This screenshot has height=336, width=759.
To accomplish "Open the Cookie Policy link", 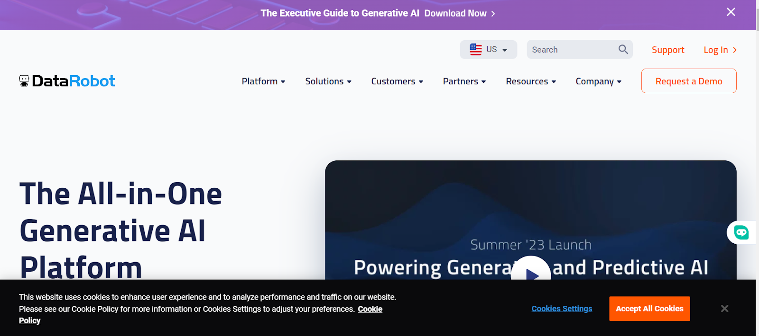I will (370, 309).
